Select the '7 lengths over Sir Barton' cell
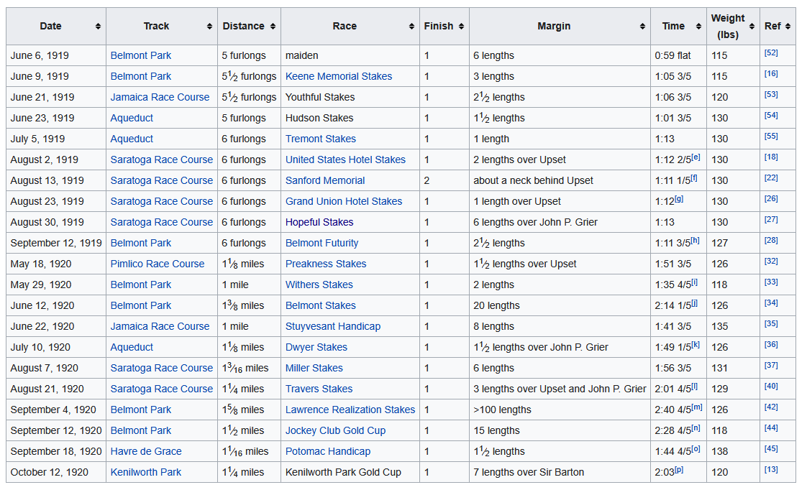The height and width of the screenshot is (490, 807). pyautogui.click(x=560, y=472)
